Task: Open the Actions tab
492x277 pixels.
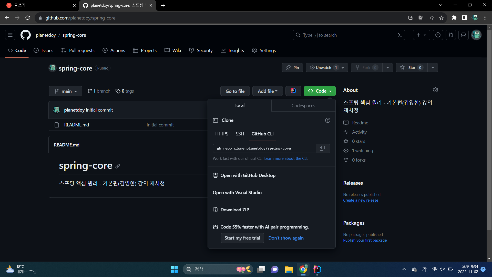Action: tap(114, 51)
